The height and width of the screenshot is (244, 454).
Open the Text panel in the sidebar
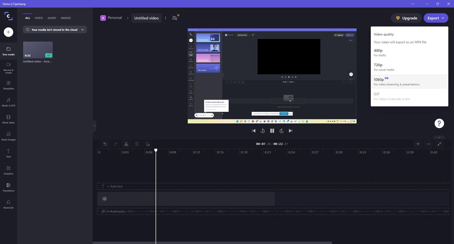(8, 154)
